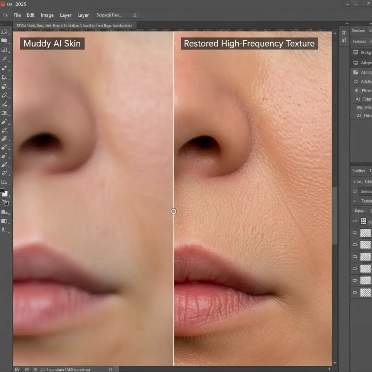The height and width of the screenshot is (372, 372).
Task: Collapse the Texture group chevron in layers panel
Action: click(355, 201)
